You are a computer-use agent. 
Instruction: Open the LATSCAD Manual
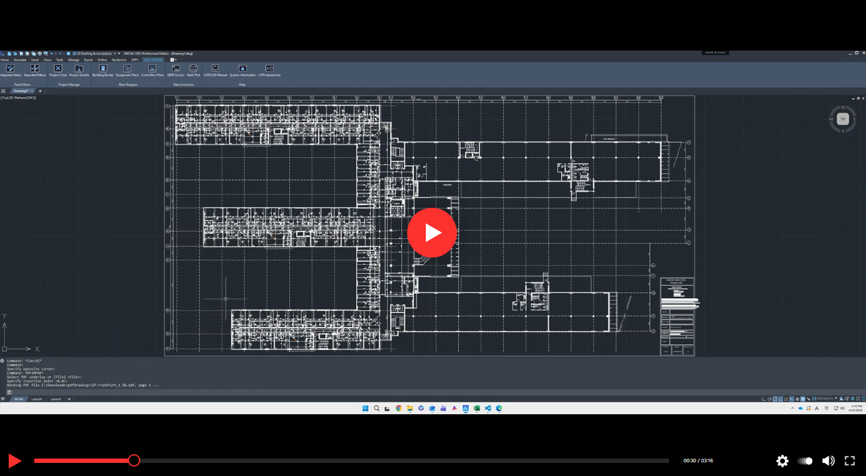pyautogui.click(x=215, y=69)
